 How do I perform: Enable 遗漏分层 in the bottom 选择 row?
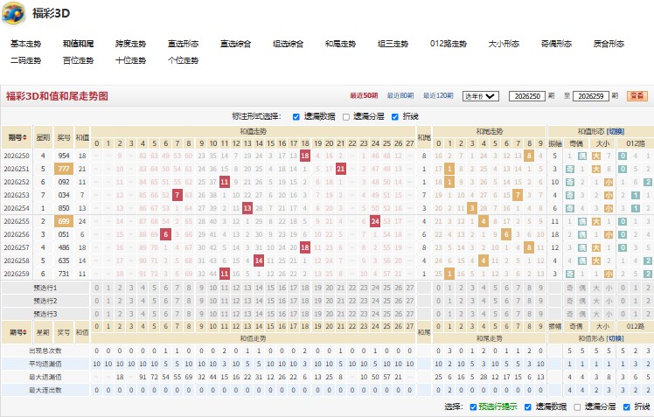(x=577, y=407)
